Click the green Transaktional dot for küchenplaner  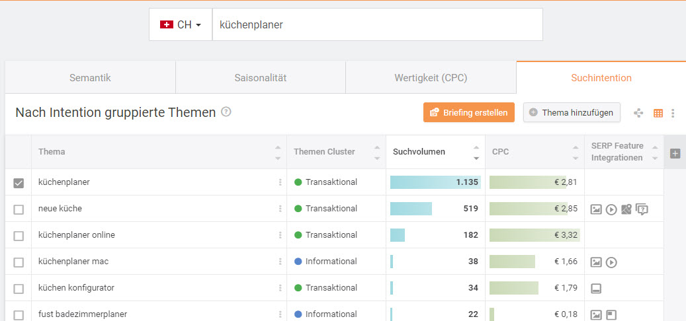[x=298, y=182]
